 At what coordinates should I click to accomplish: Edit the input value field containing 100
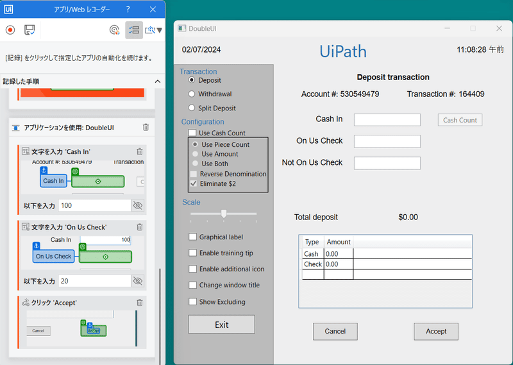(95, 205)
